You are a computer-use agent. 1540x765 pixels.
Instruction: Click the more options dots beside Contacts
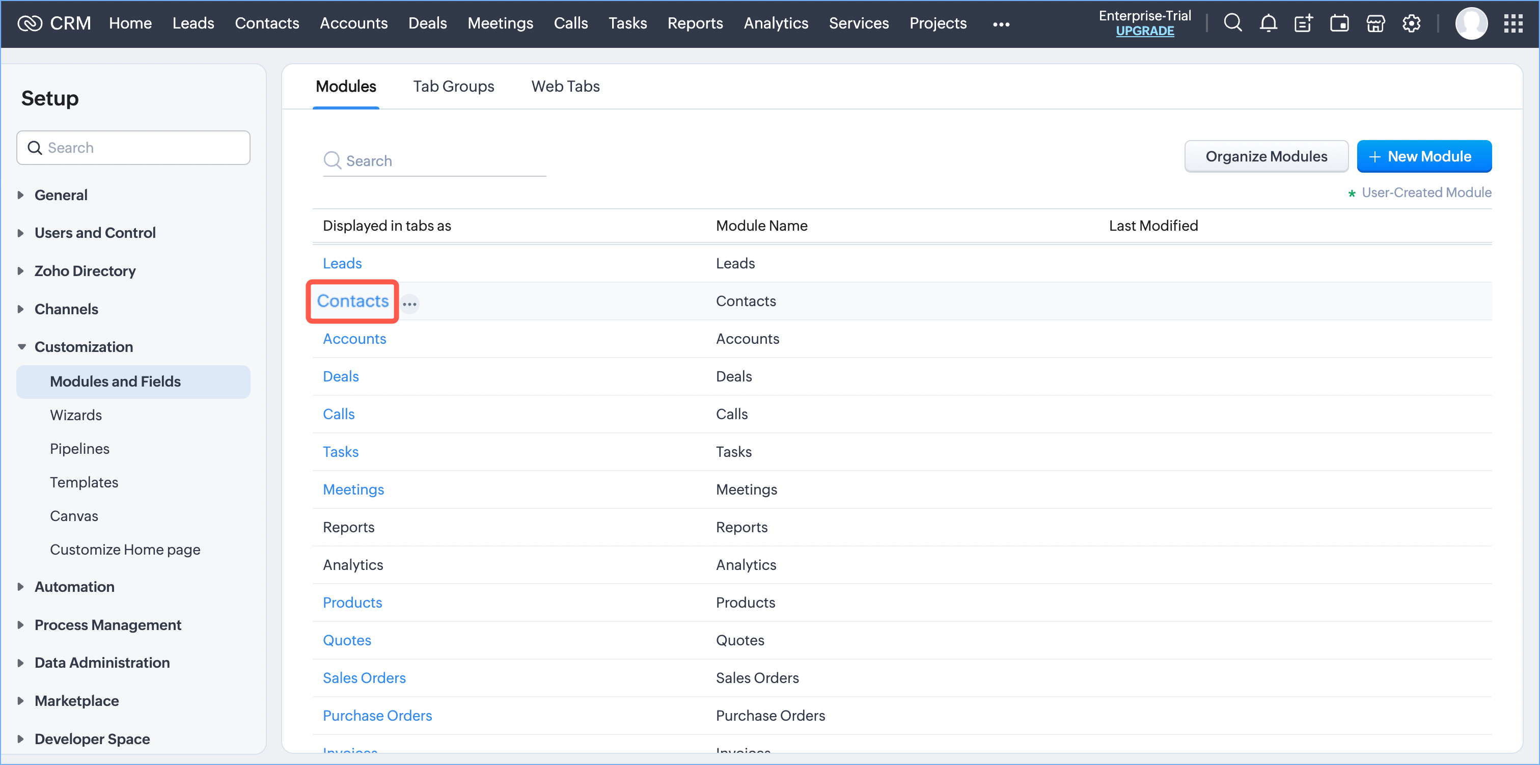409,304
